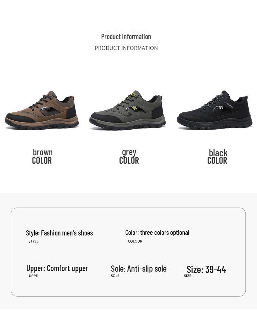Image resolution: width=257 pixels, height=313 pixels.
Task: Click the small "COLOUR" caption
Action: pos(135,241)
